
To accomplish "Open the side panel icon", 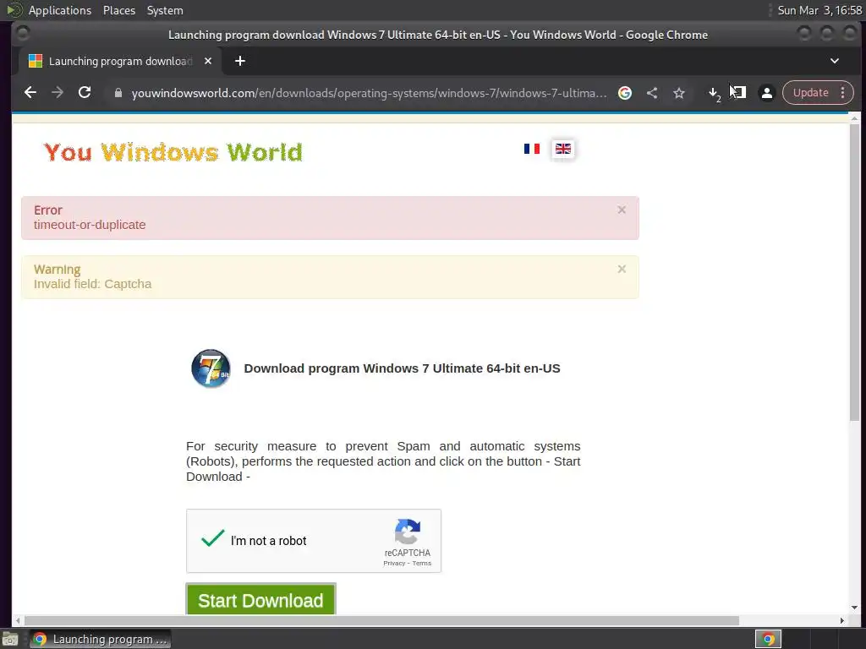I will click(739, 93).
